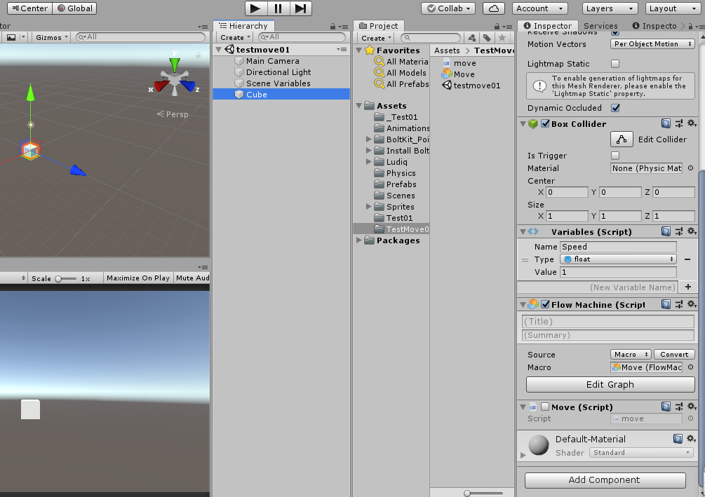705x497 pixels.
Task: Click the Edit Graph button
Action: (x=610, y=385)
